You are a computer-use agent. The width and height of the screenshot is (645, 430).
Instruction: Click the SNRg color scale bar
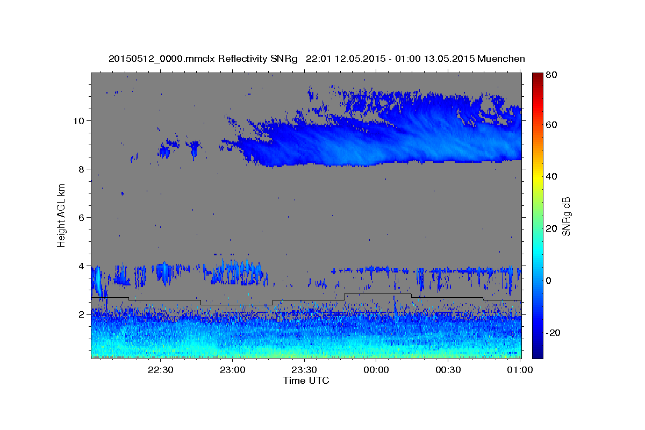(x=537, y=216)
